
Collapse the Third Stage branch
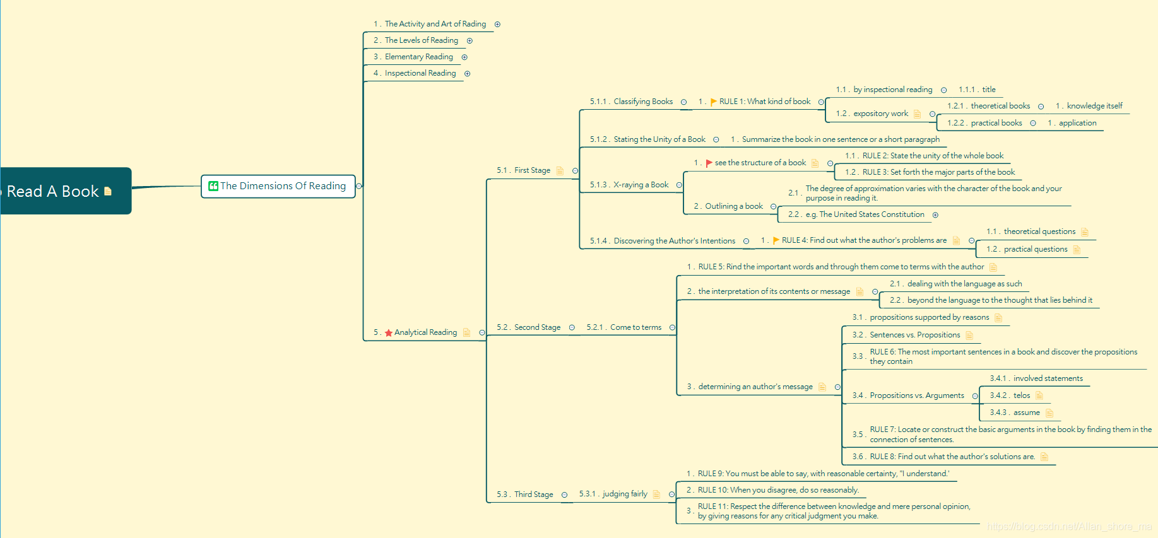tap(564, 495)
